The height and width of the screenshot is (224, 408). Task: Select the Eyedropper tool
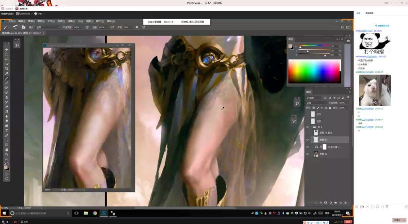tap(7, 73)
